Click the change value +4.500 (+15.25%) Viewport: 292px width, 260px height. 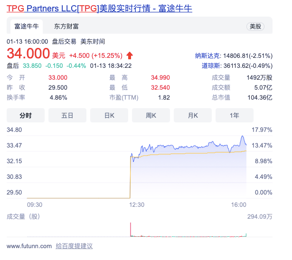(x=96, y=56)
